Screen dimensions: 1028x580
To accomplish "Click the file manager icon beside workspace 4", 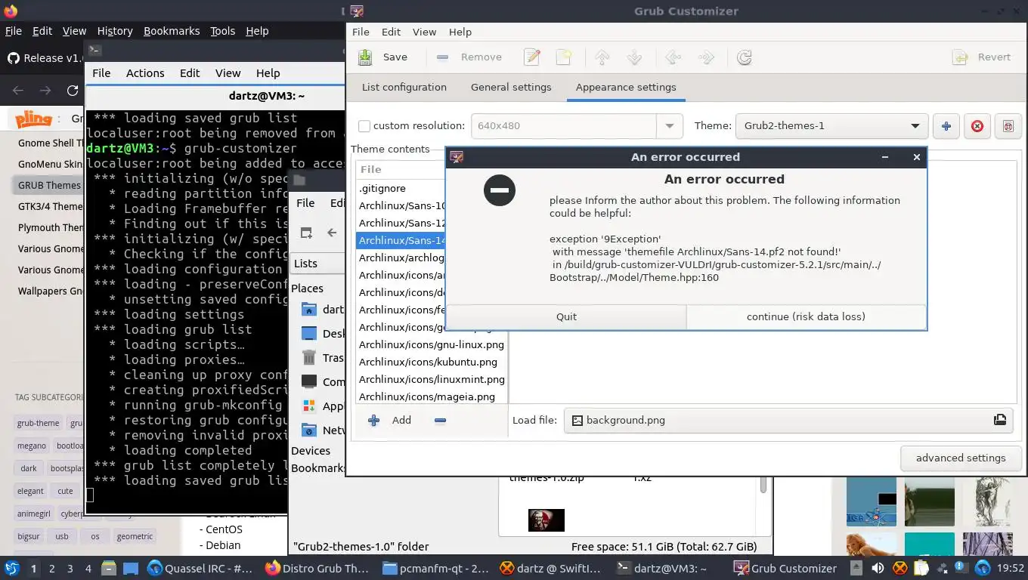I will (x=109, y=569).
